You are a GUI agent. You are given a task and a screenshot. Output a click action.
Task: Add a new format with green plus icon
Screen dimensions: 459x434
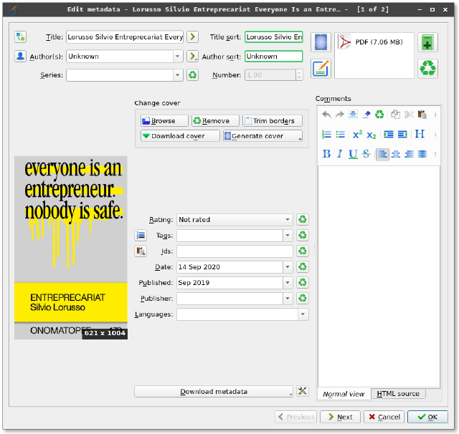pyautogui.click(x=427, y=42)
